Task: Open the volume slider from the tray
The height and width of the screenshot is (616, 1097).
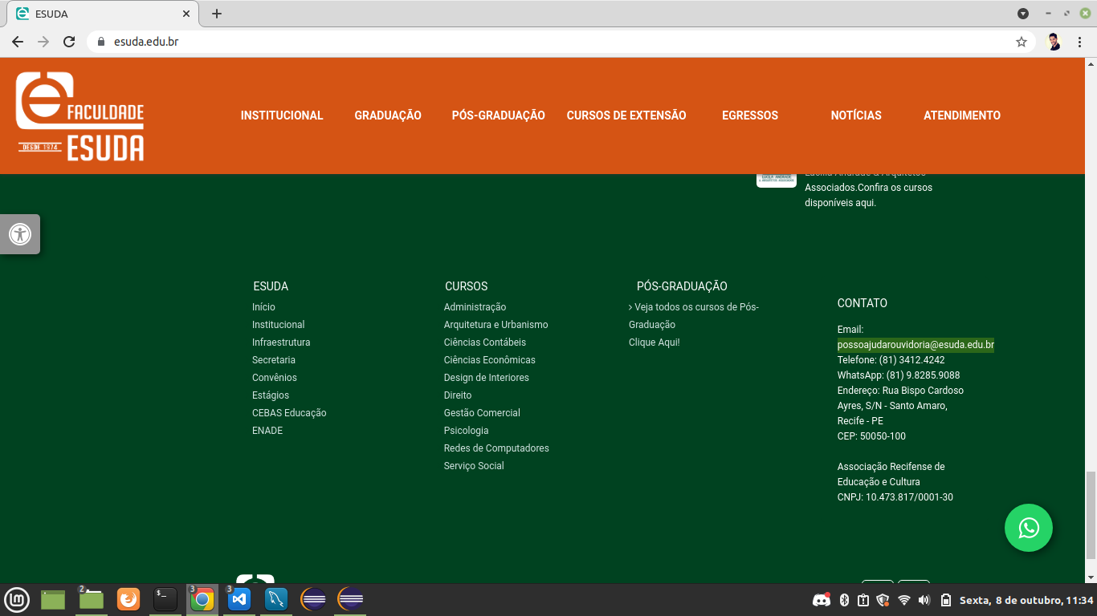Action: (925, 599)
